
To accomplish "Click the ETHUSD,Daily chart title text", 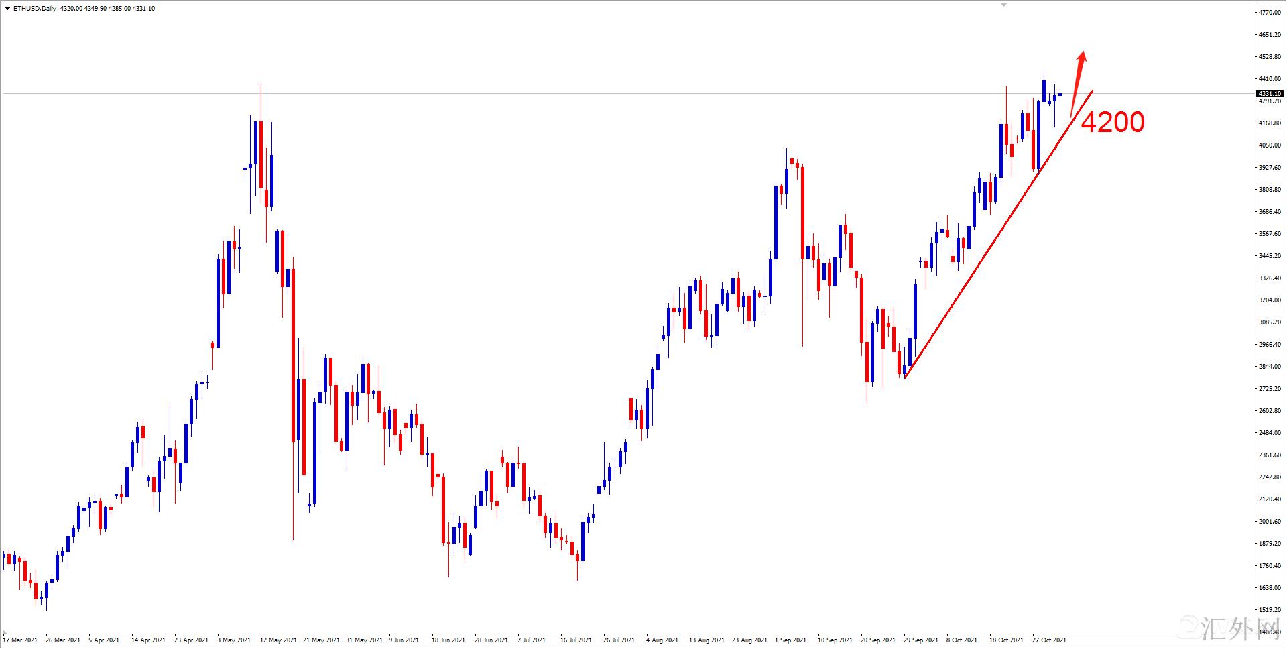I will 35,9.
